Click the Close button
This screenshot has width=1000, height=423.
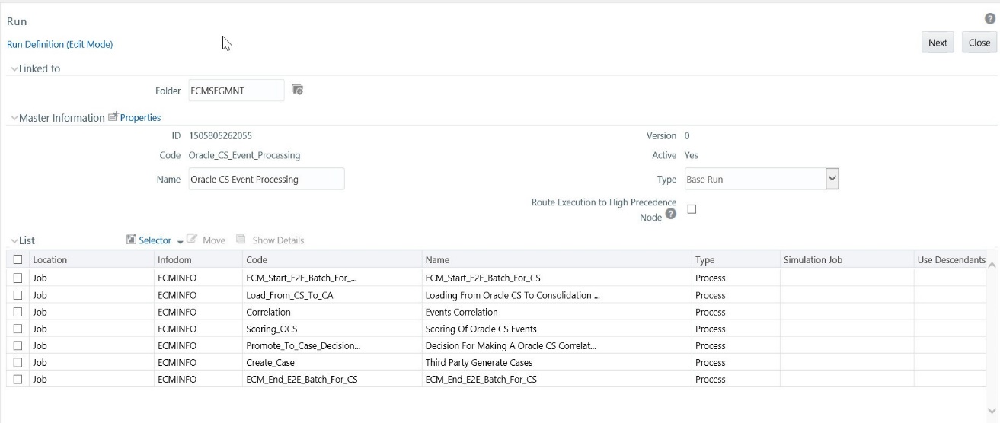[979, 43]
